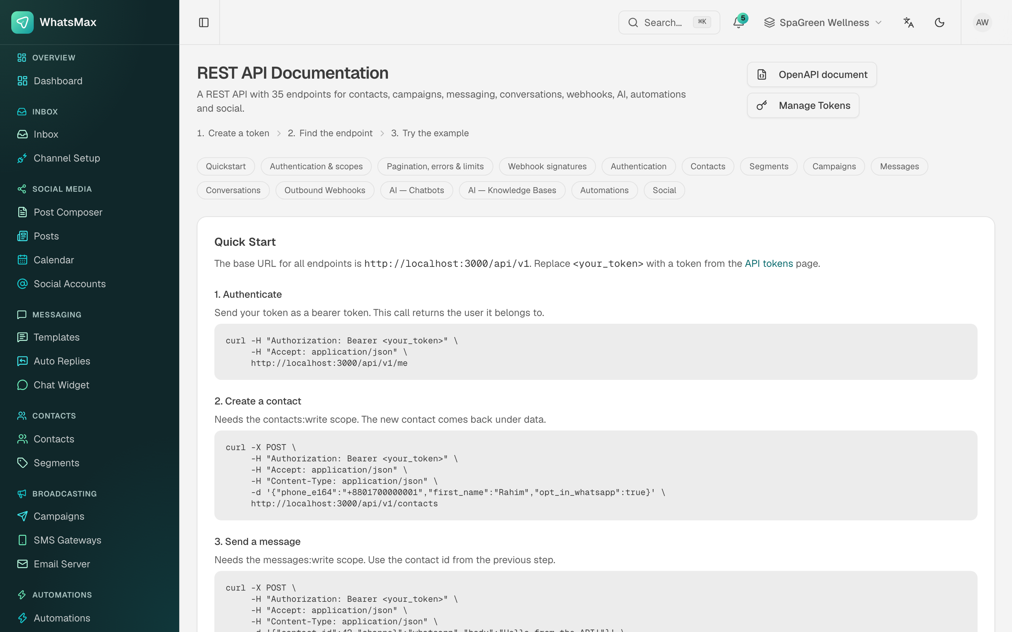
Task: Open the AW user avatar menu
Action: pyautogui.click(x=982, y=22)
